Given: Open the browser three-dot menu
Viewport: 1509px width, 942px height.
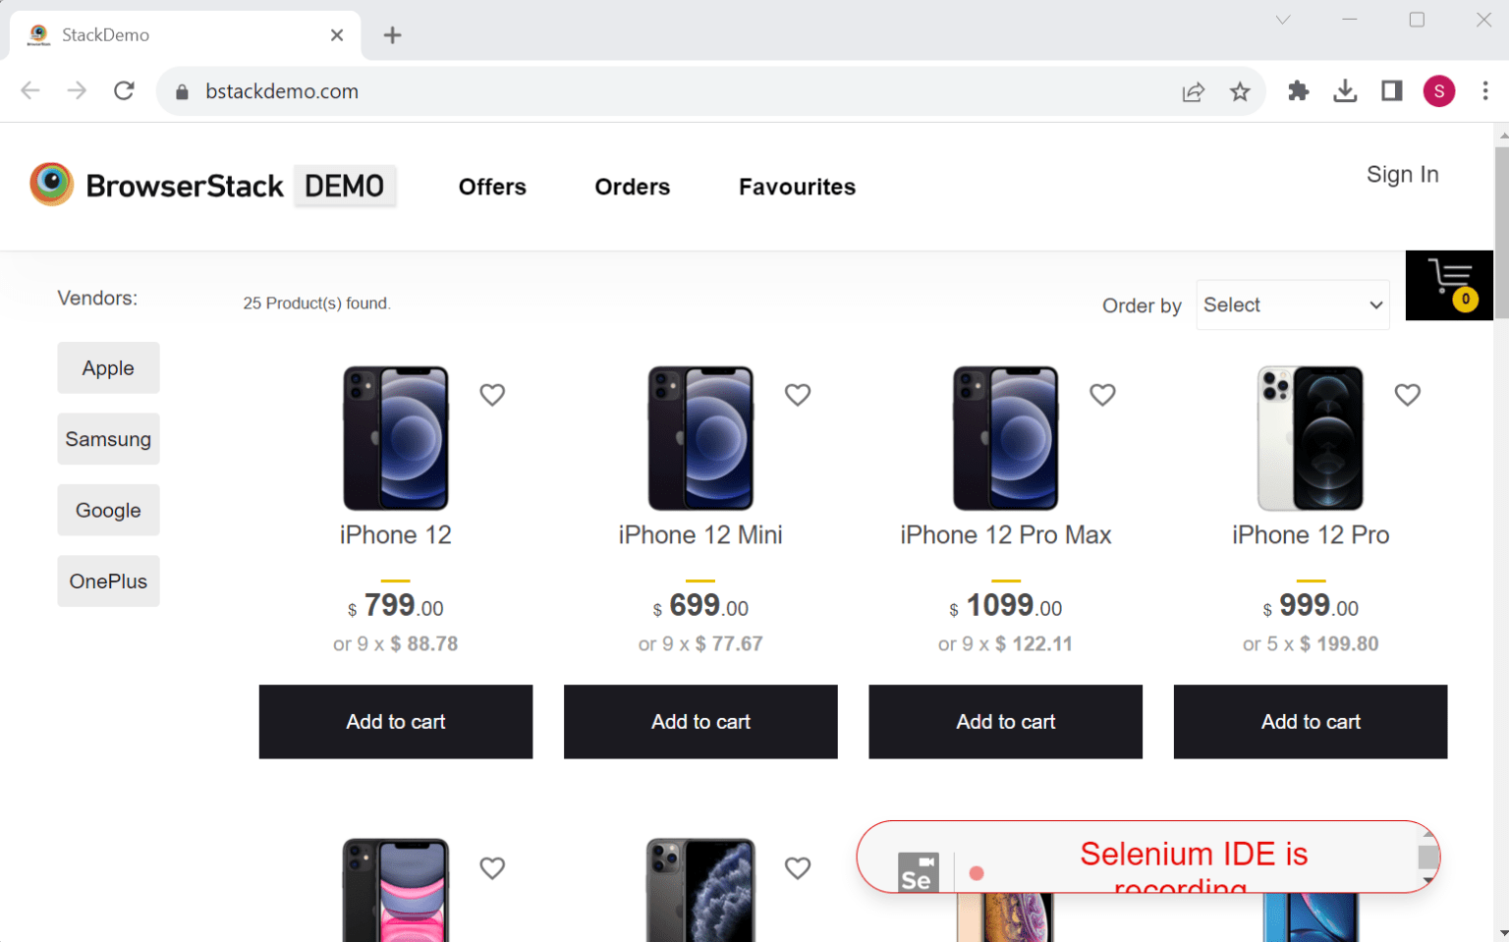Looking at the screenshot, I should tap(1485, 90).
